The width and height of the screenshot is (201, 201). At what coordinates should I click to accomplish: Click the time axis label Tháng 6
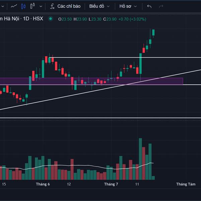pyautogui.click(x=43, y=184)
